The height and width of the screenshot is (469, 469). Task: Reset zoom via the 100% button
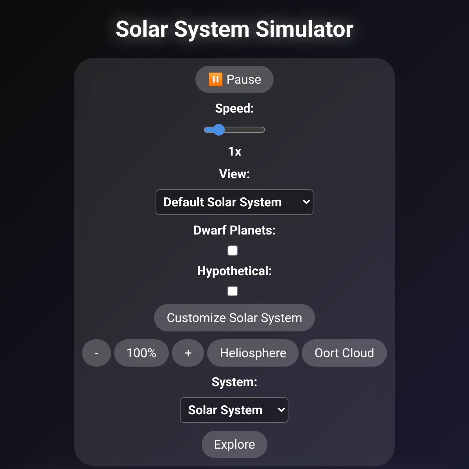[141, 353]
